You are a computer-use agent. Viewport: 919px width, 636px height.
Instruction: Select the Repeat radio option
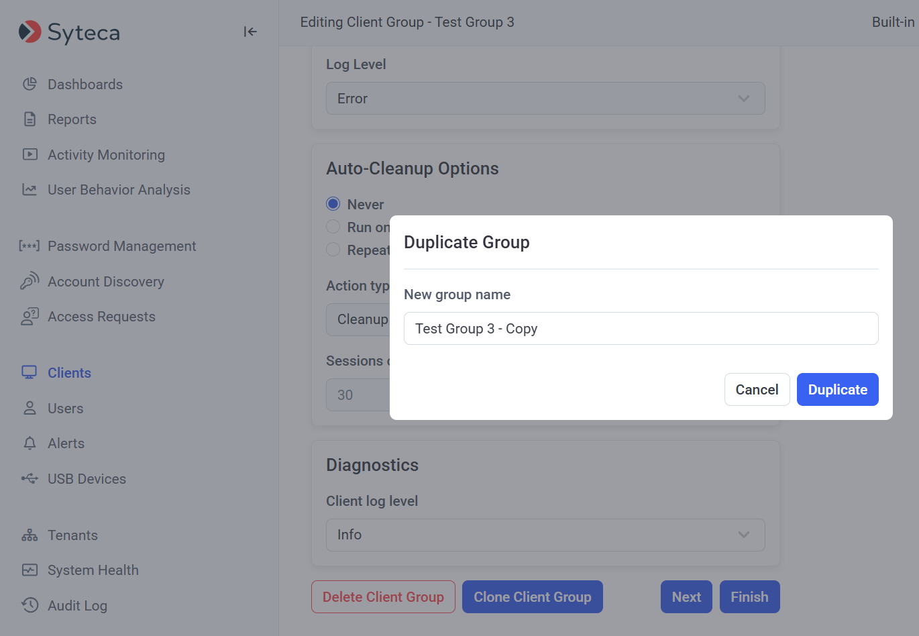(x=333, y=250)
